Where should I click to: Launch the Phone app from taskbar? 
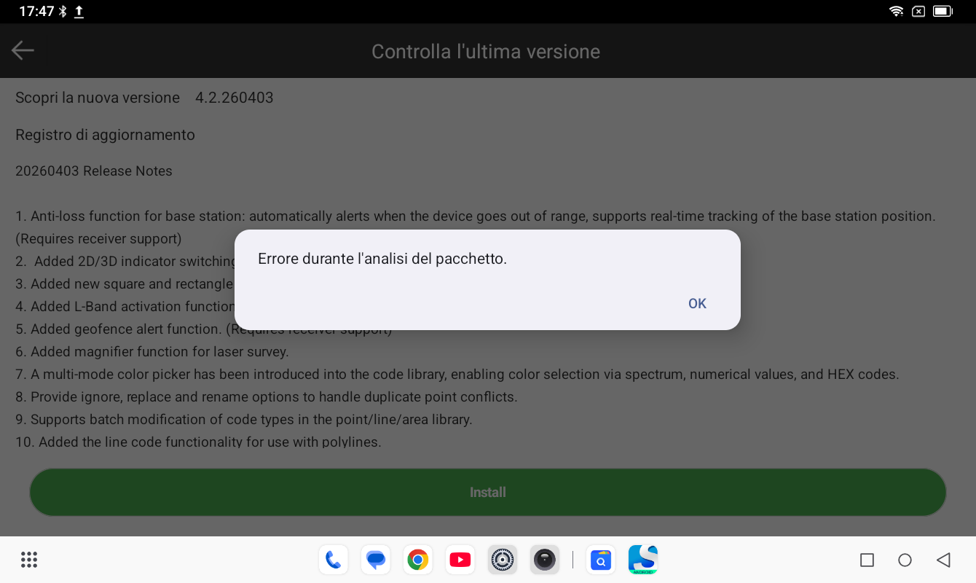(333, 560)
